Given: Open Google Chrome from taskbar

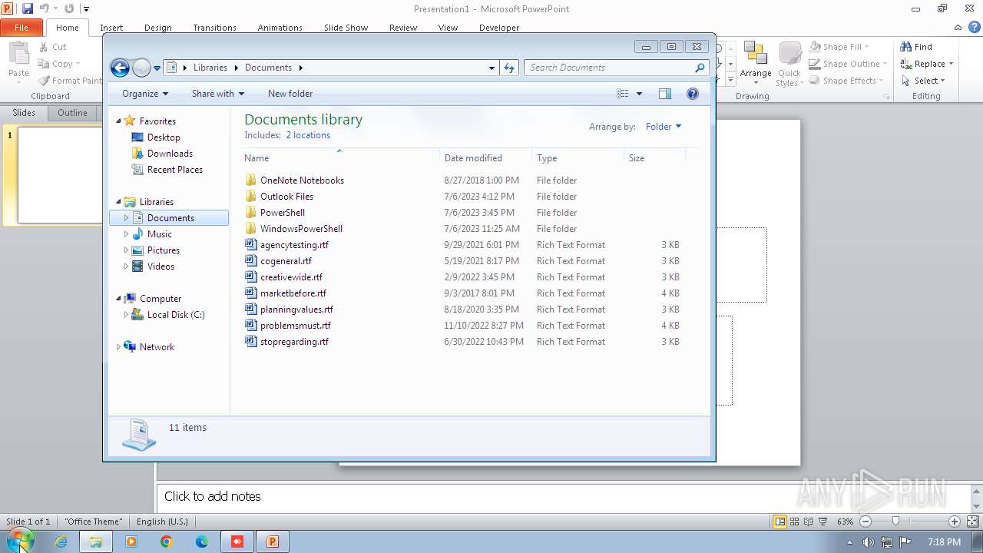Looking at the screenshot, I should (x=167, y=541).
